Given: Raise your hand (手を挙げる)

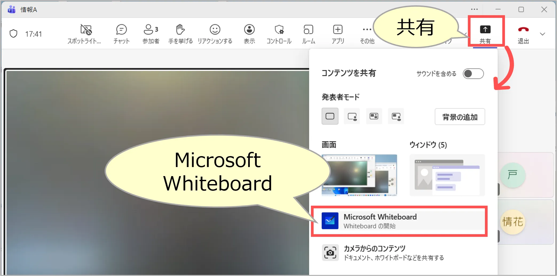Looking at the screenshot, I should point(180,34).
